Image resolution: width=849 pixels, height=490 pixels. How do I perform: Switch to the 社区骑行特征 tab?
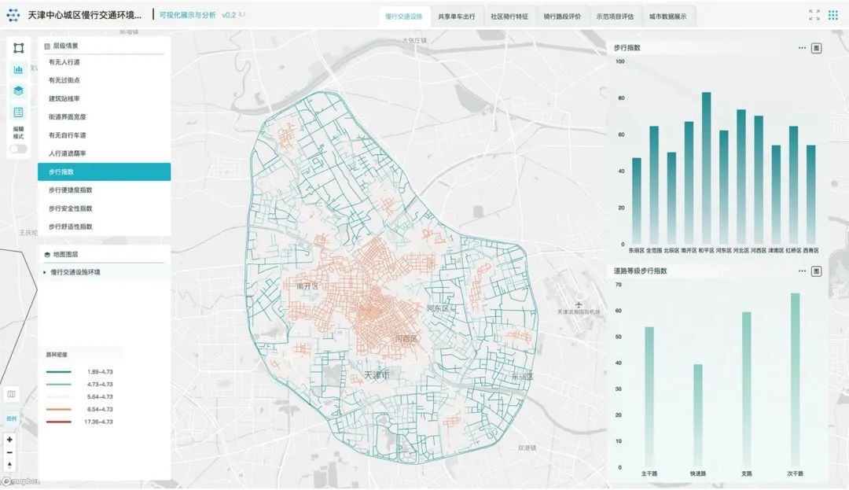coord(509,17)
